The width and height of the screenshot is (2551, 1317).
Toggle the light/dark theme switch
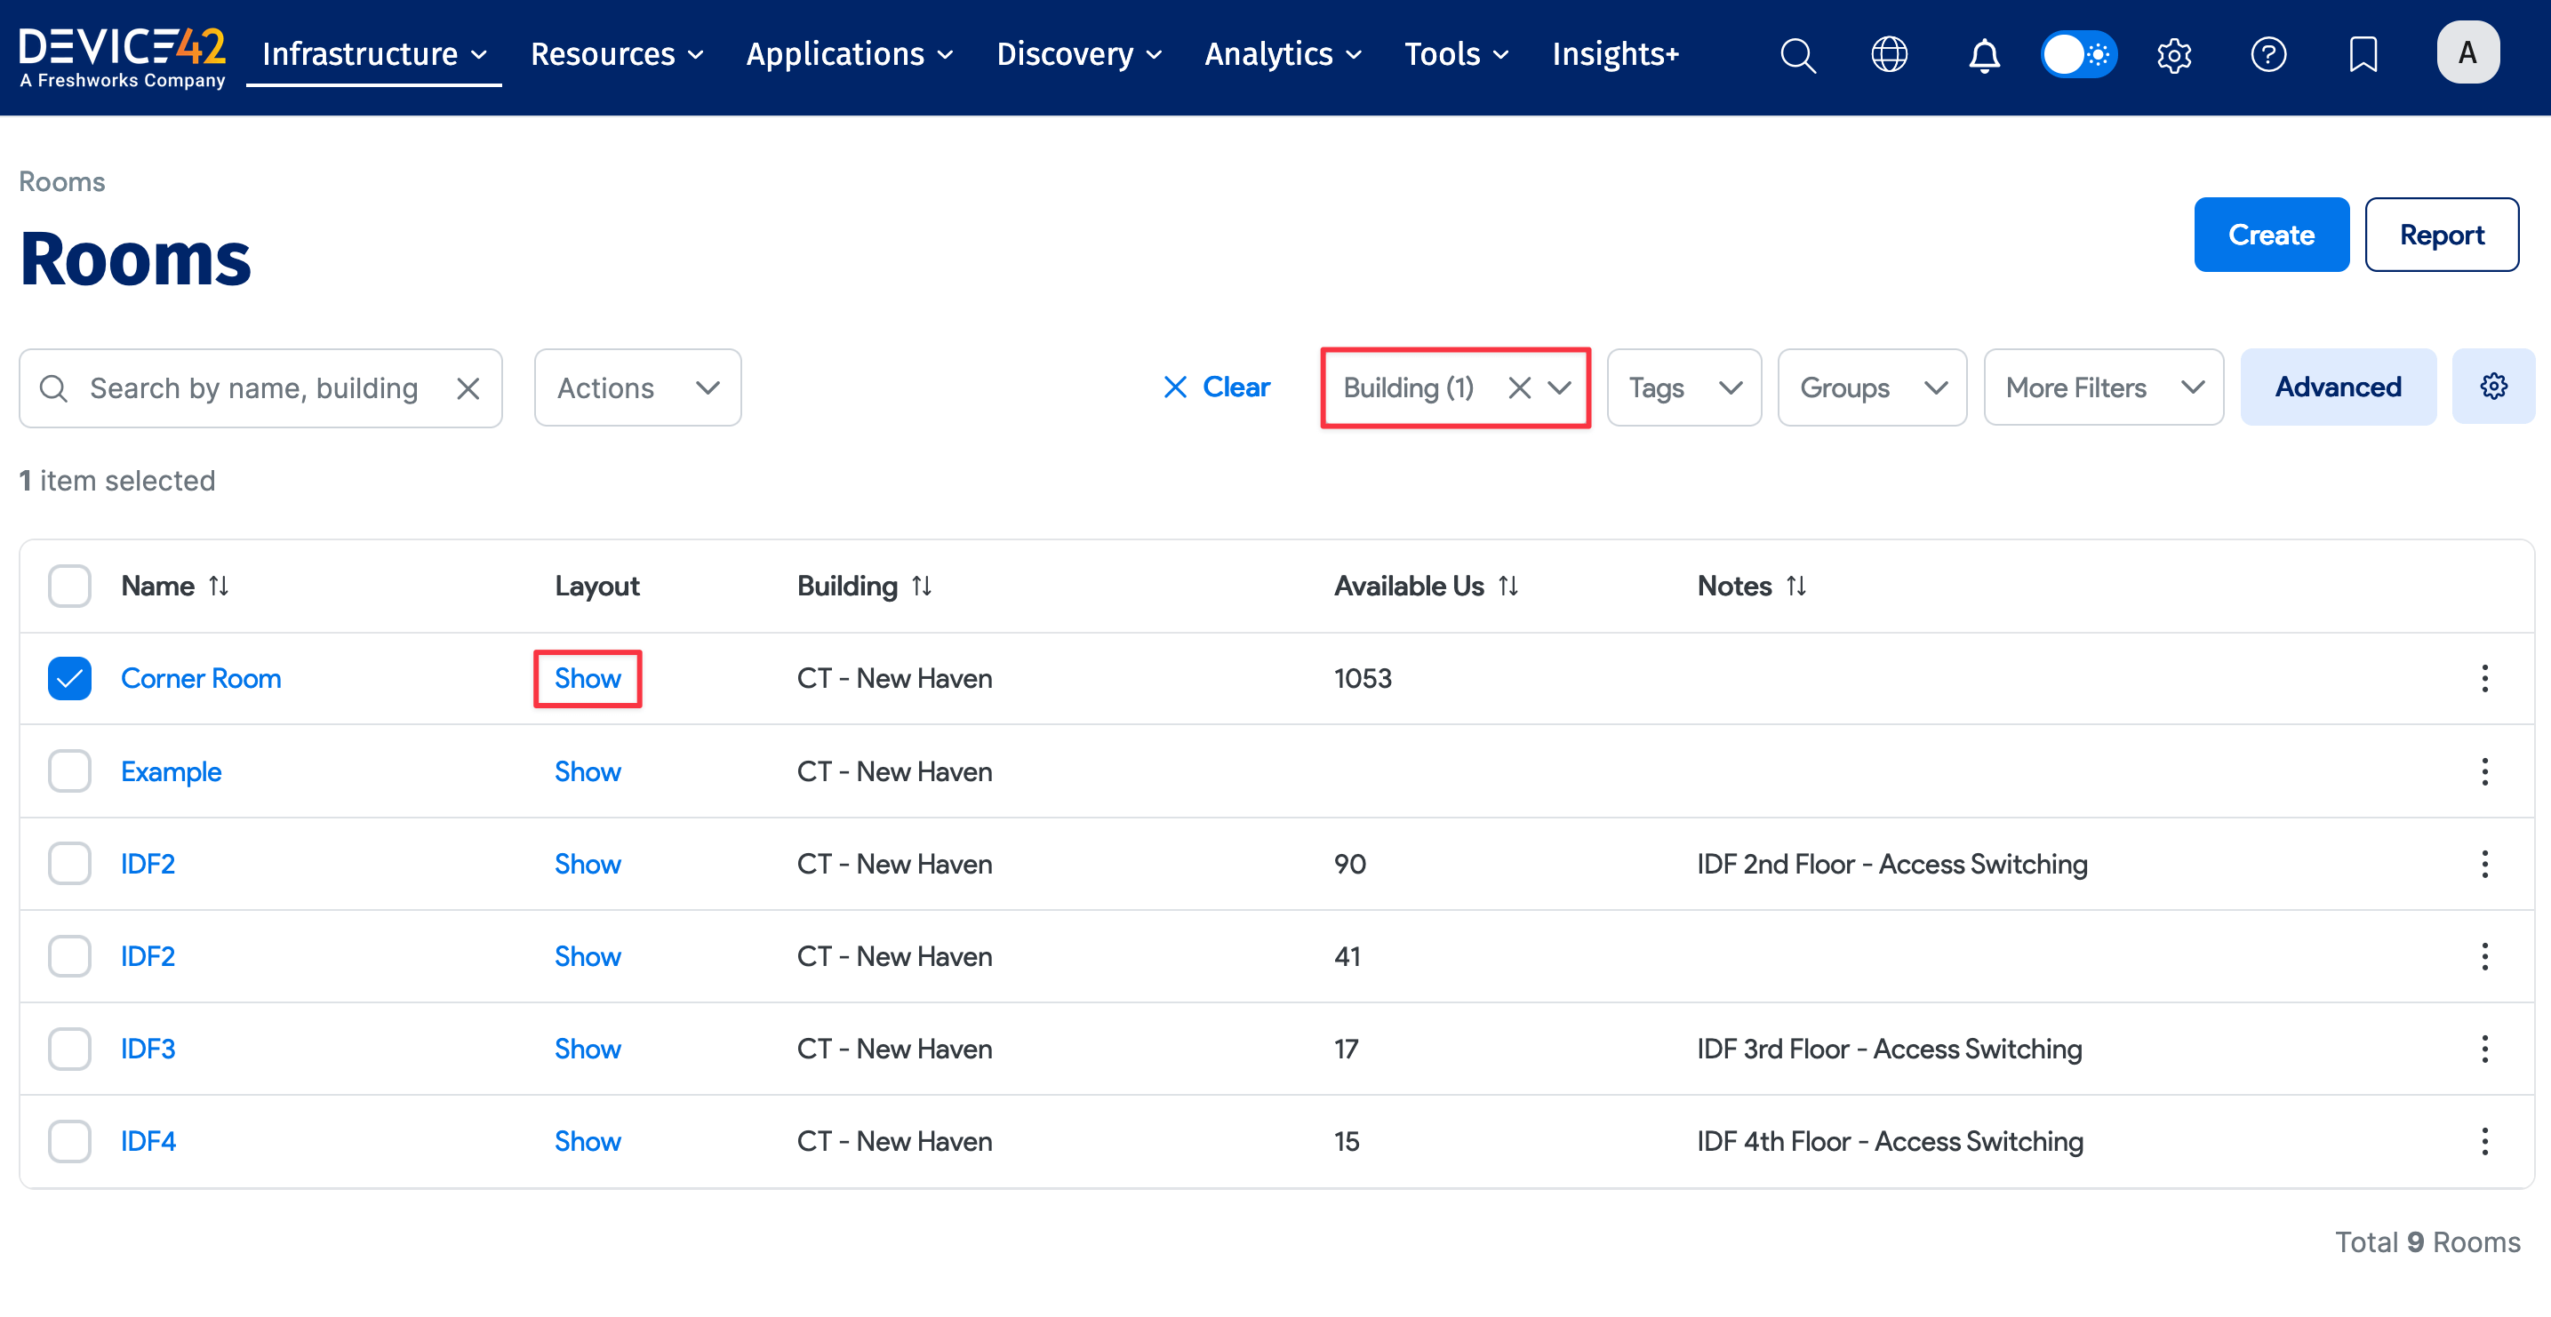(2079, 54)
